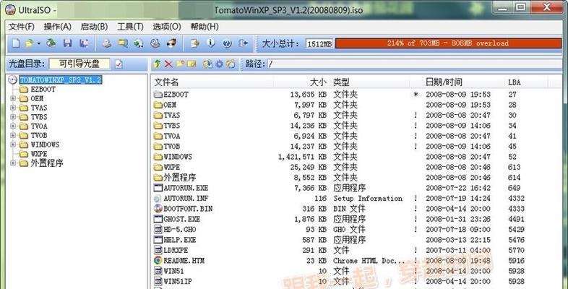Viewport: 568px width, 289px height.
Task: Click the disc-with-document icon before the gear
Action: 207,64
